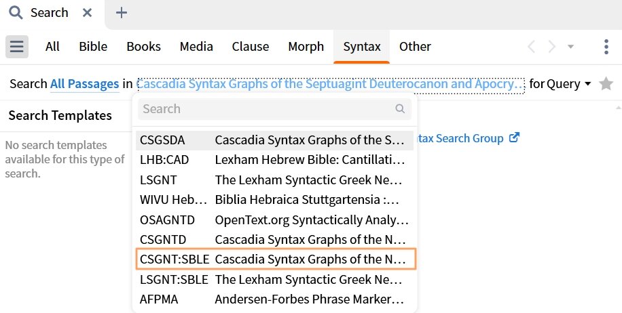Image resolution: width=622 pixels, height=313 pixels.
Task: Switch to the Books search tab
Action: [143, 47]
